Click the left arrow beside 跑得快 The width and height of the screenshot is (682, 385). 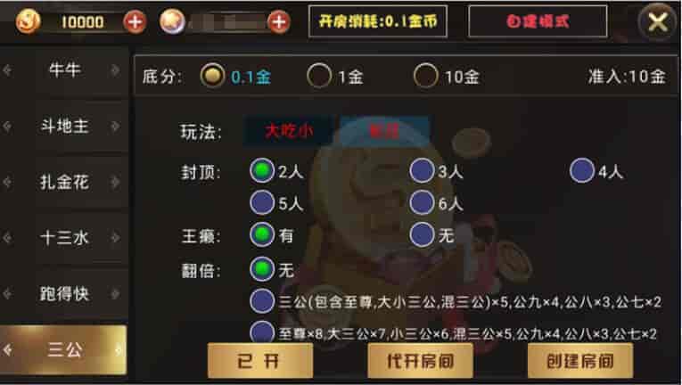(x=7, y=293)
